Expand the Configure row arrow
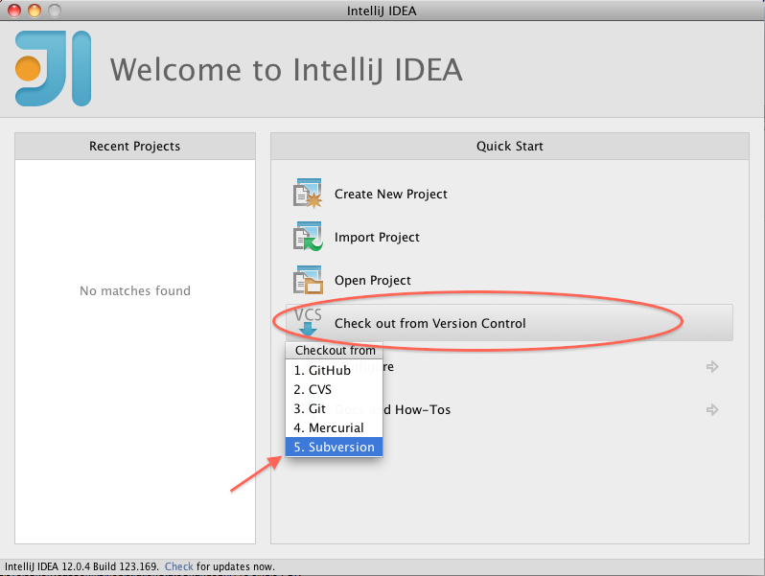The height and width of the screenshot is (576, 765). coord(712,367)
